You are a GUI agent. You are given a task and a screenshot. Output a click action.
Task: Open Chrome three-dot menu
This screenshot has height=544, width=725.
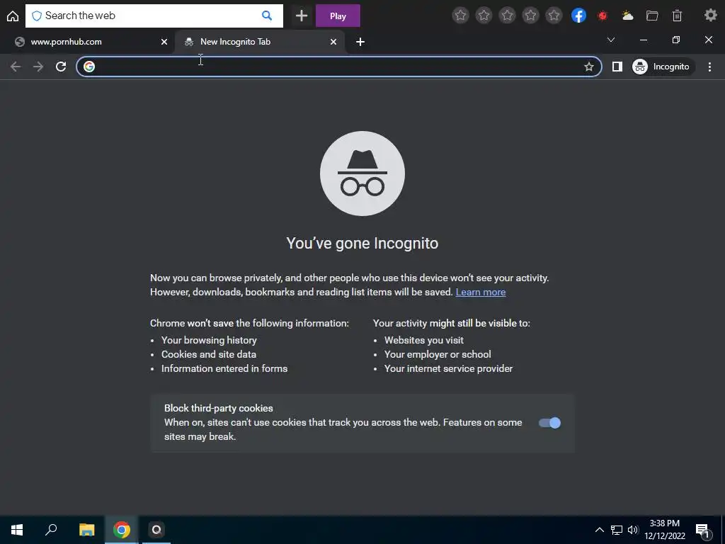[709, 67]
